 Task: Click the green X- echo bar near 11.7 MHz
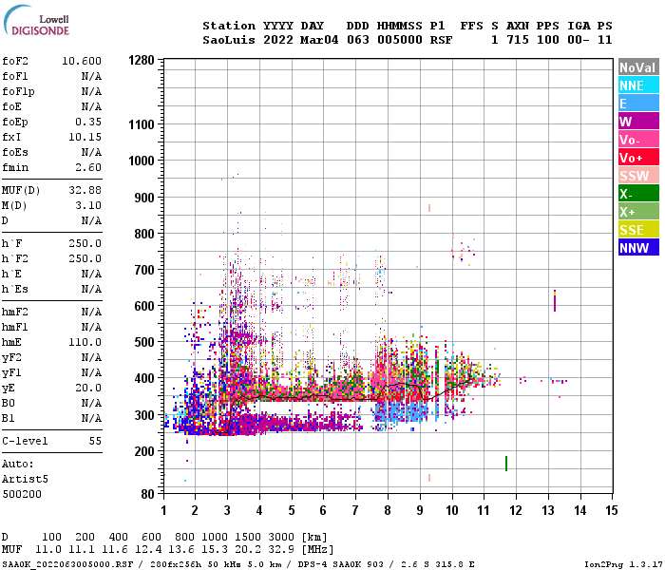point(506,464)
